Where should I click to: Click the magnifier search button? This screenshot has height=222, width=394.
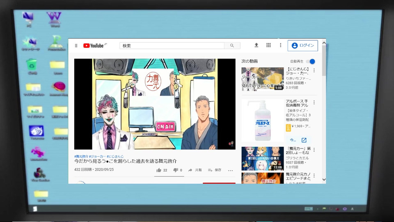pos(232,46)
